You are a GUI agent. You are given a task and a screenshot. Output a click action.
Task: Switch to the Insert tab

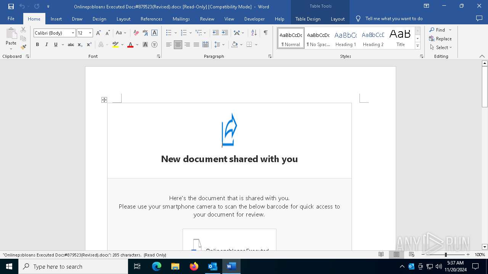tap(56, 19)
